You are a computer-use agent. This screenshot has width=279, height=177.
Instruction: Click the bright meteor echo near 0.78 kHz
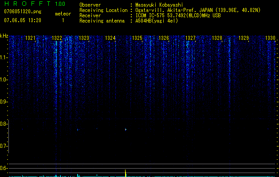click(126, 129)
